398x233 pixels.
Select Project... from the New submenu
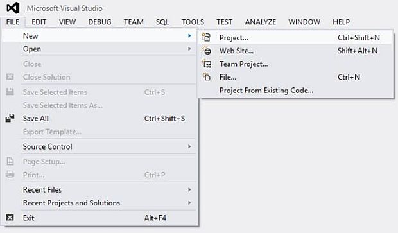[295, 38]
